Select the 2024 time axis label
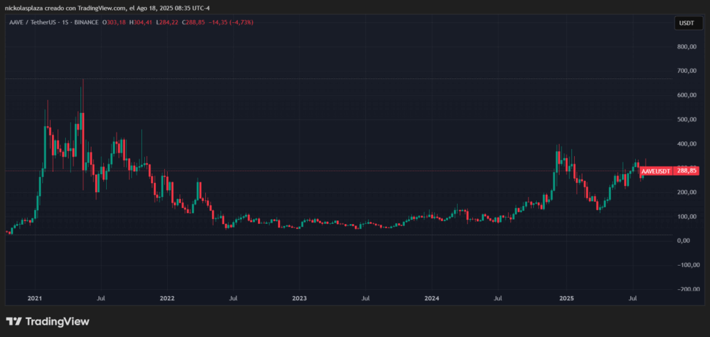The image size is (710, 337). [432, 298]
